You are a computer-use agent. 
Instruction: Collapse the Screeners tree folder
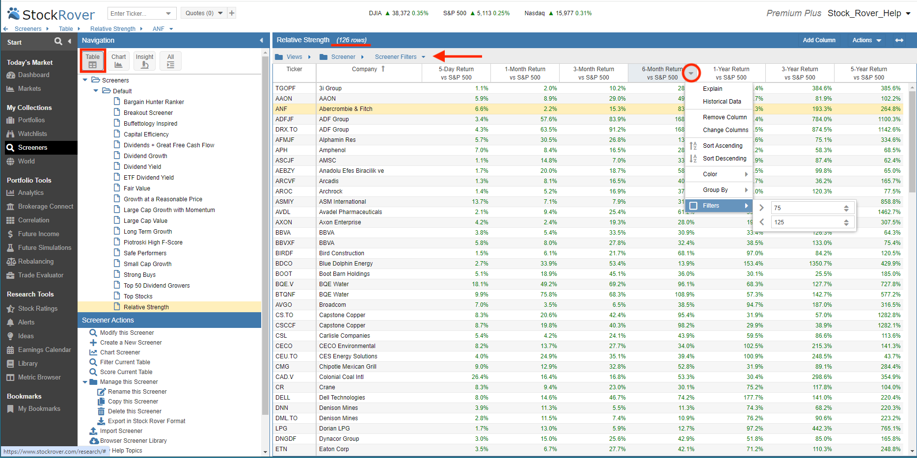pos(85,80)
